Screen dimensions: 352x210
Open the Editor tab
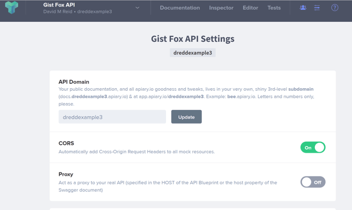click(x=250, y=8)
